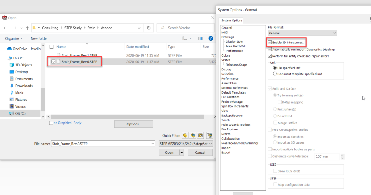Select File Locations option
Viewport: 371px width, 195px height.
(x=230, y=97)
